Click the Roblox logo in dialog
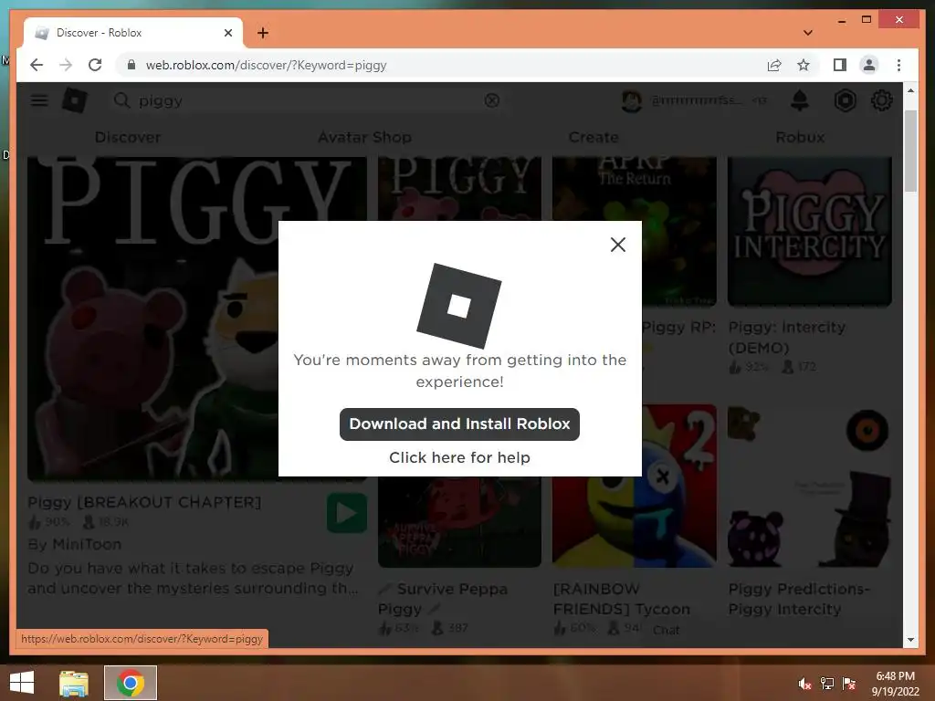The height and width of the screenshot is (701, 935). coord(459,306)
